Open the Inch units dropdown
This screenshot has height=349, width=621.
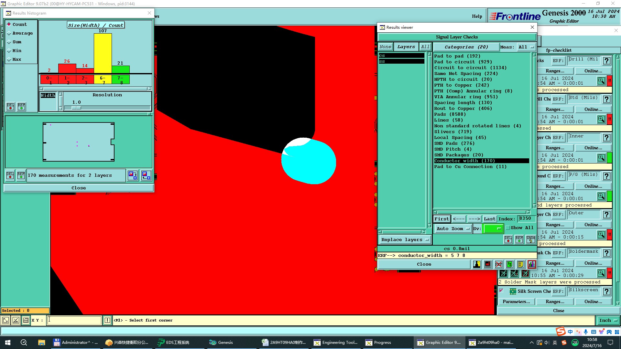[608, 321]
